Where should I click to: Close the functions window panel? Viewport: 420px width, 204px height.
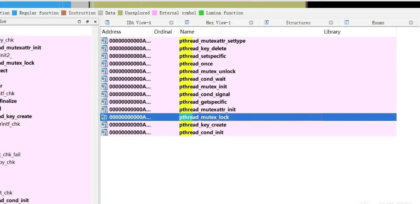coord(95,22)
